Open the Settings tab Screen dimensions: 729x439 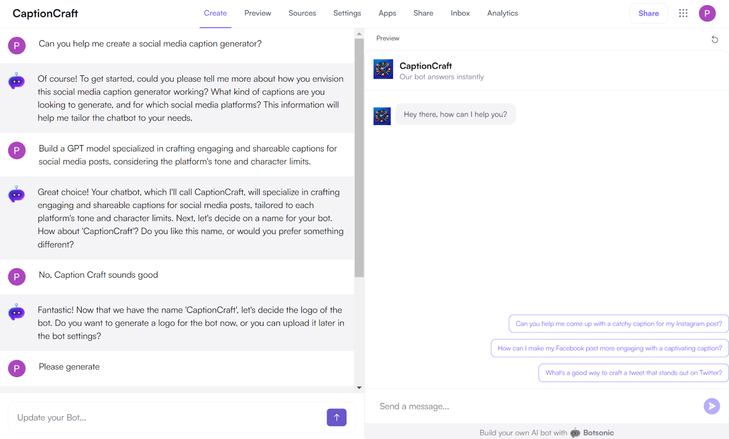347,13
